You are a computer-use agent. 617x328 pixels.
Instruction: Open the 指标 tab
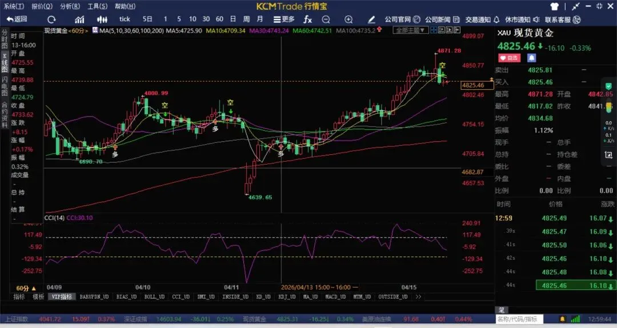click(19, 297)
